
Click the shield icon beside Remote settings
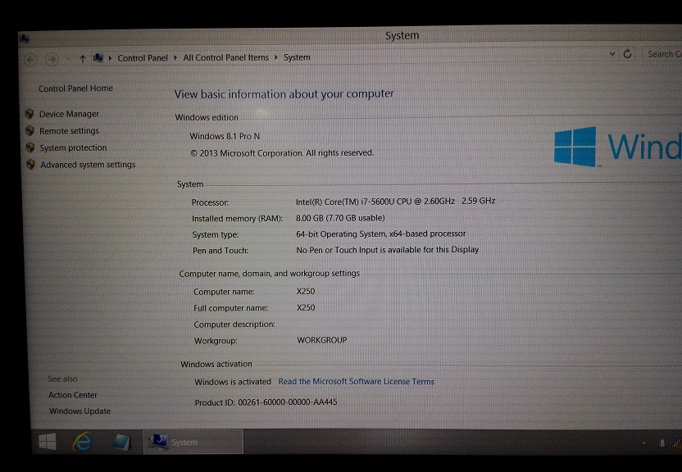pyautogui.click(x=30, y=131)
